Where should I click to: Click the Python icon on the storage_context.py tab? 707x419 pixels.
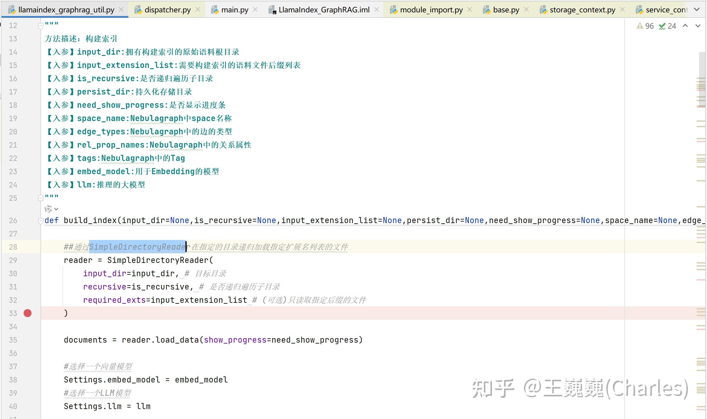pyautogui.click(x=543, y=9)
